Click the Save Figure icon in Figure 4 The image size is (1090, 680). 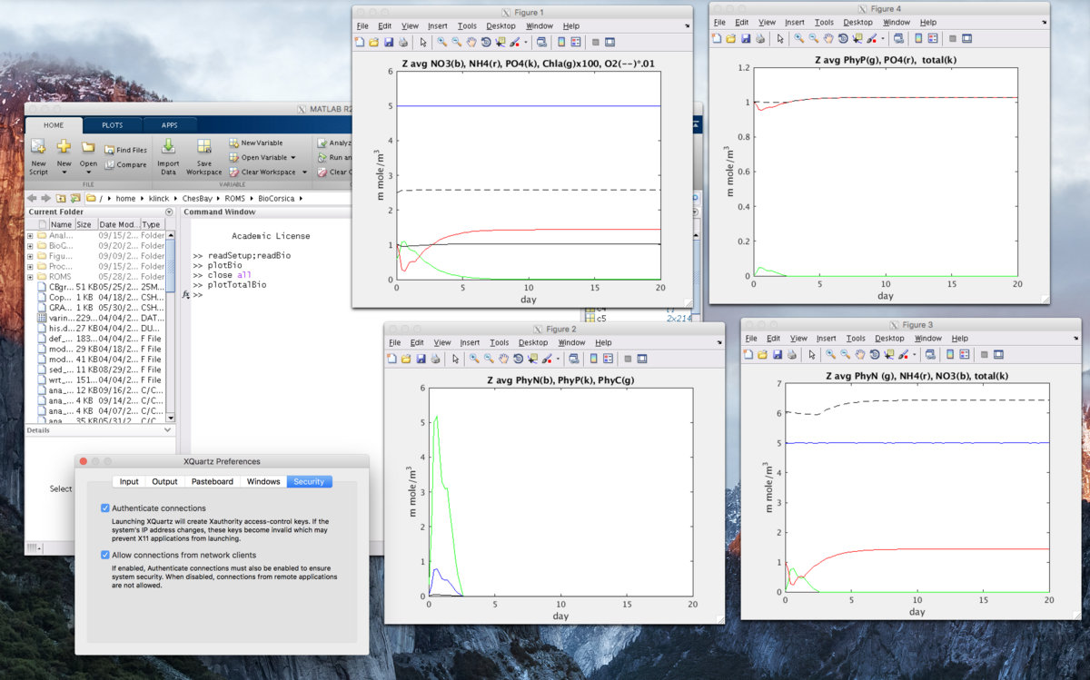tap(746, 38)
